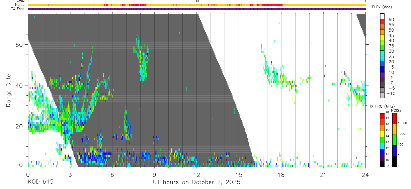Click the '24' tick on the UT hours axis

pos(365,174)
